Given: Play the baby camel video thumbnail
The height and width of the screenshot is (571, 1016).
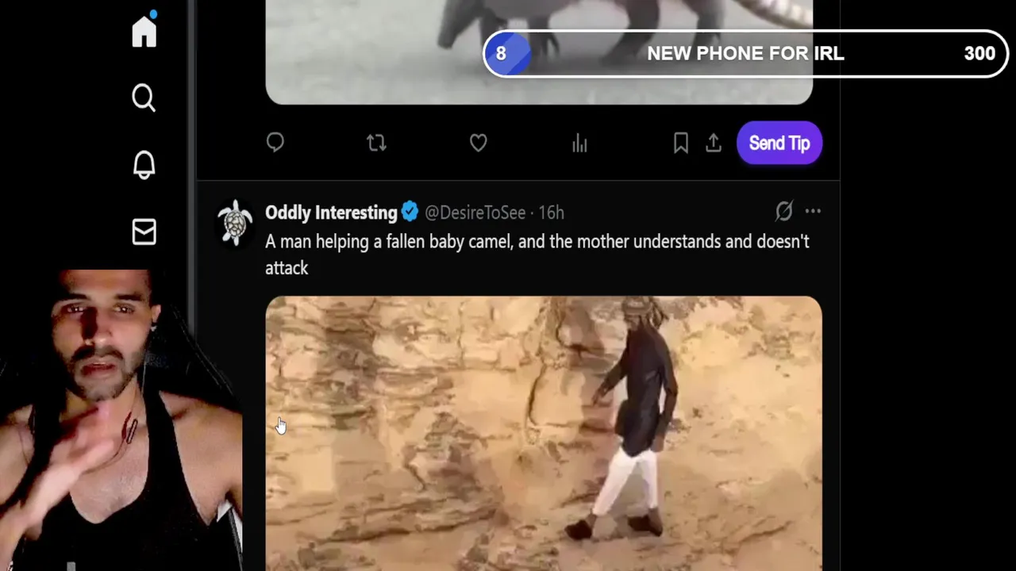Looking at the screenshot, I should point(544,433).
